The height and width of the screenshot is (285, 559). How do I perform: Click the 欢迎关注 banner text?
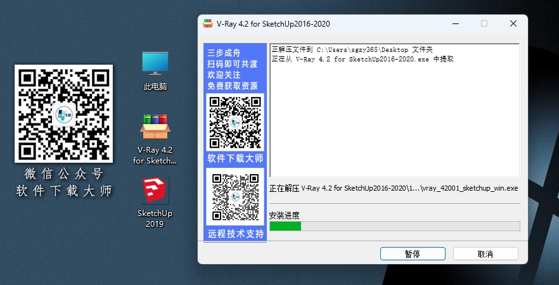click(x=224, y=75)
